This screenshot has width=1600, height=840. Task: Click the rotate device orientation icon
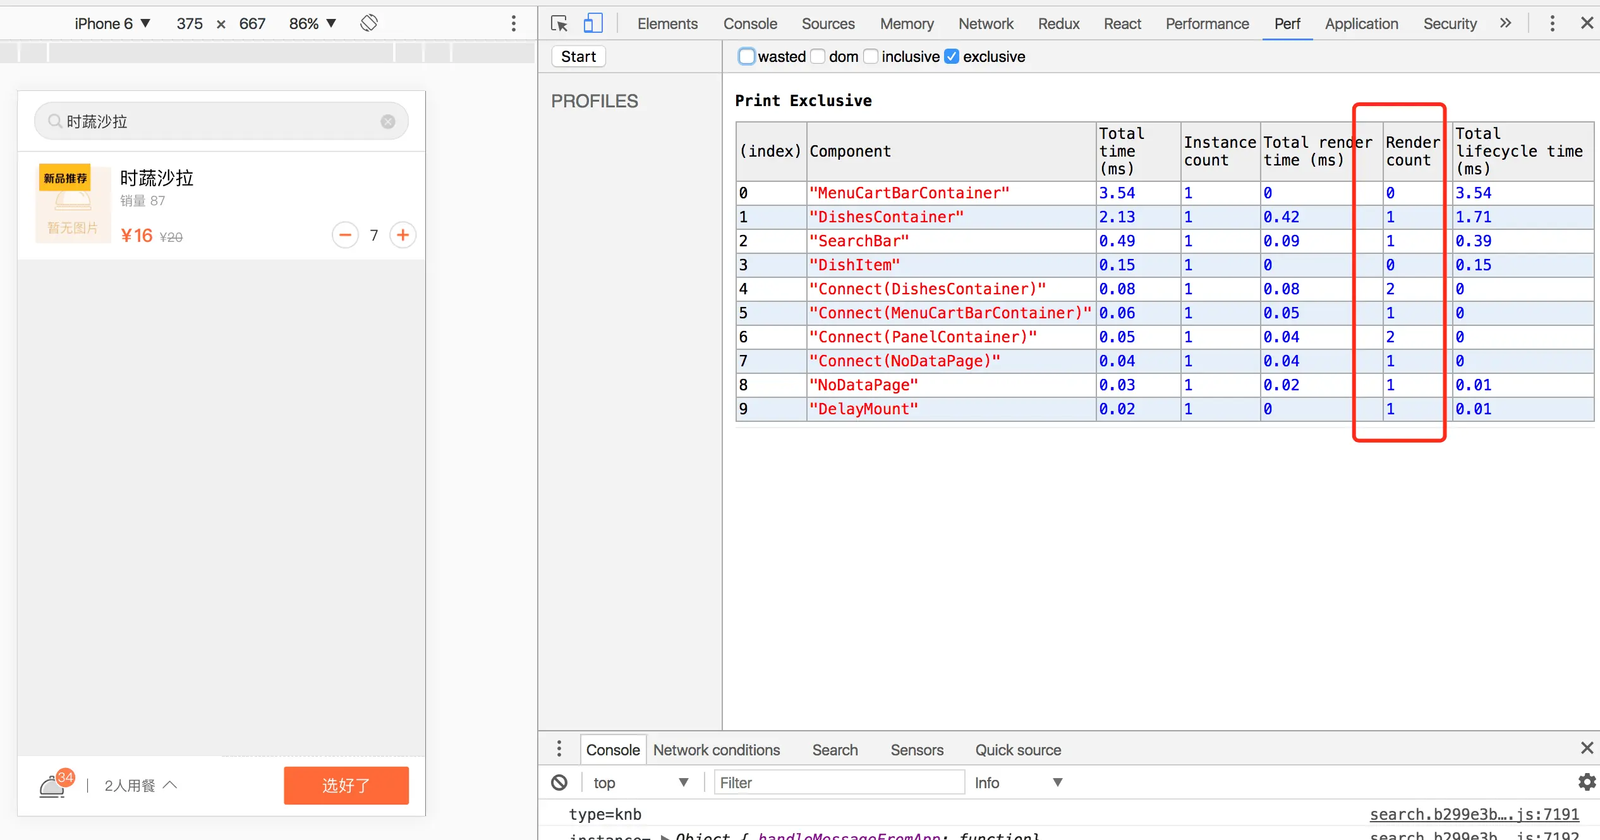click(x=369, y=23)
